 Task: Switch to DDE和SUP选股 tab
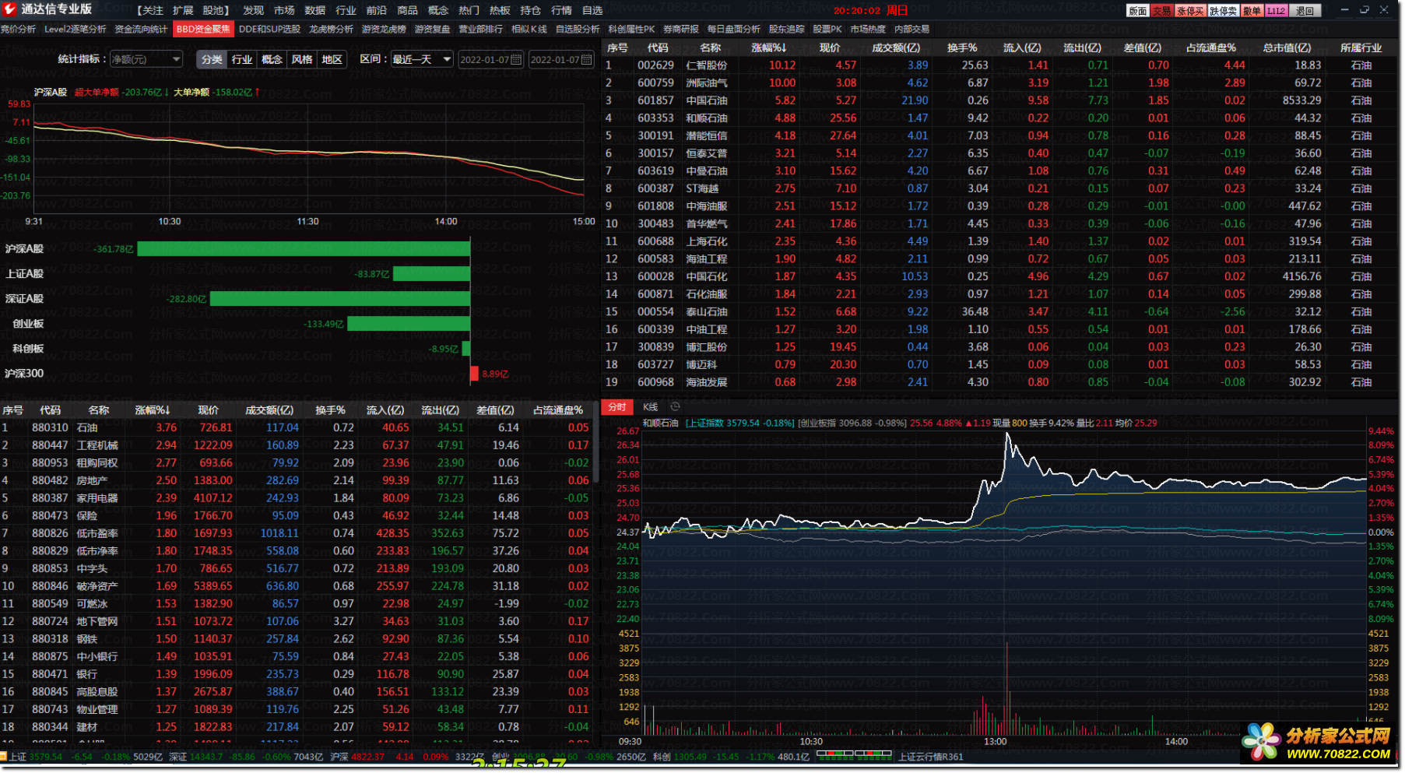pos(269,29)
